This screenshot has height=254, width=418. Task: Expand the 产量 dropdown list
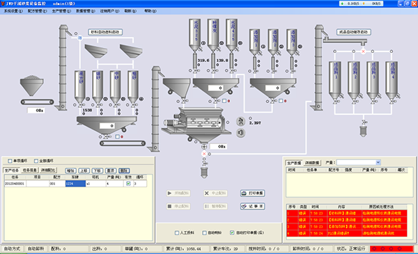click(x=378, y=162)
